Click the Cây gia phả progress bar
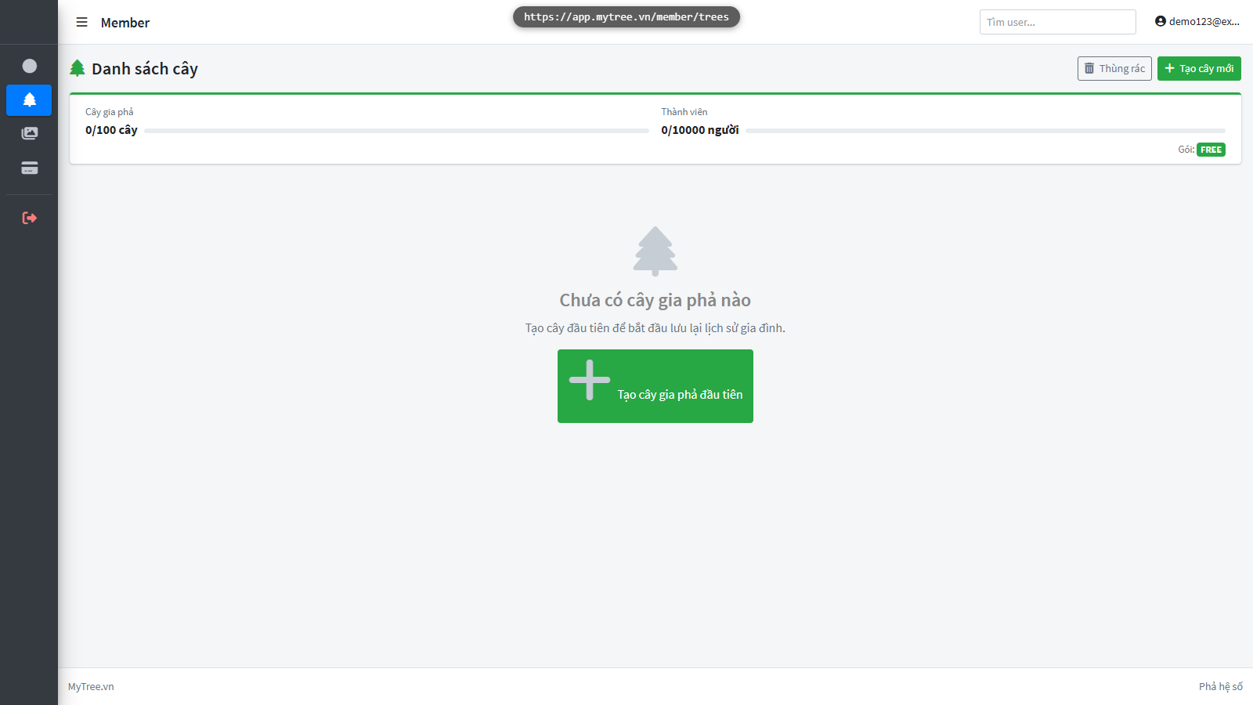Viewport: 1253px width, 705px height. pyautogui.click(x=396, y=131)
